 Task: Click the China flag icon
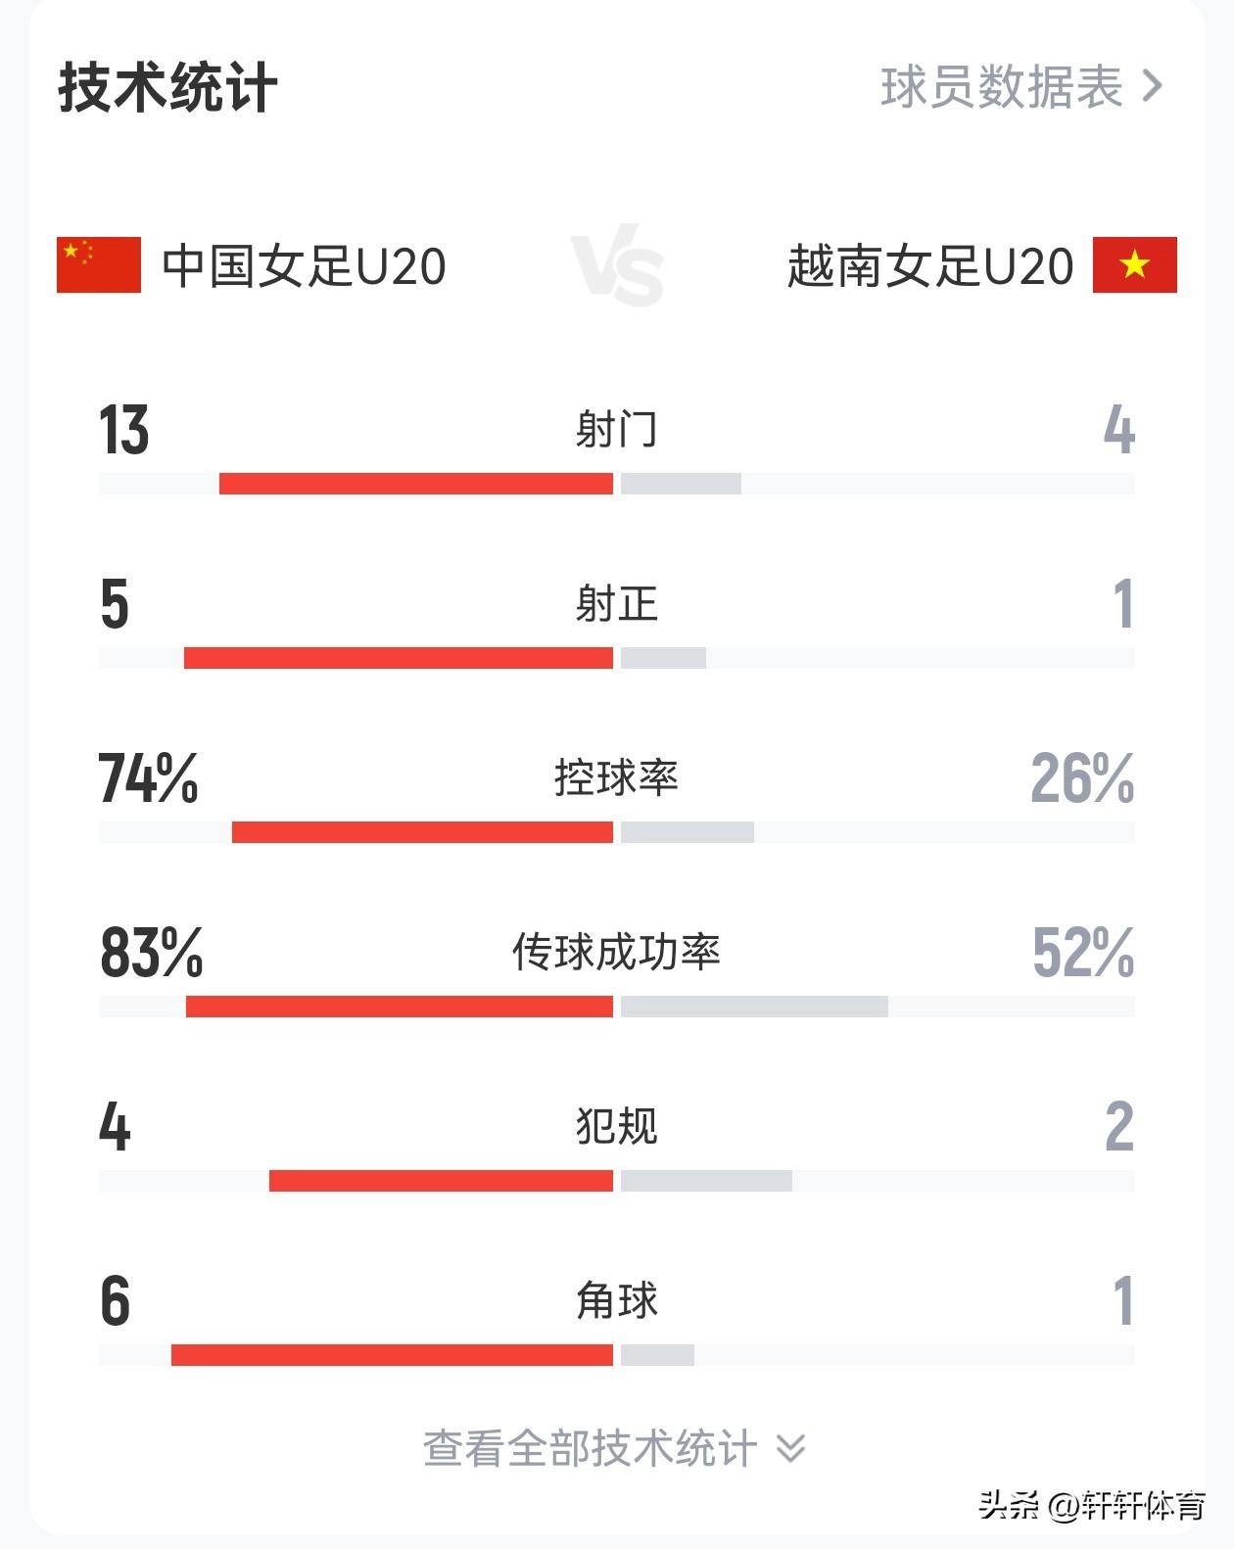[x=99, y=265]
